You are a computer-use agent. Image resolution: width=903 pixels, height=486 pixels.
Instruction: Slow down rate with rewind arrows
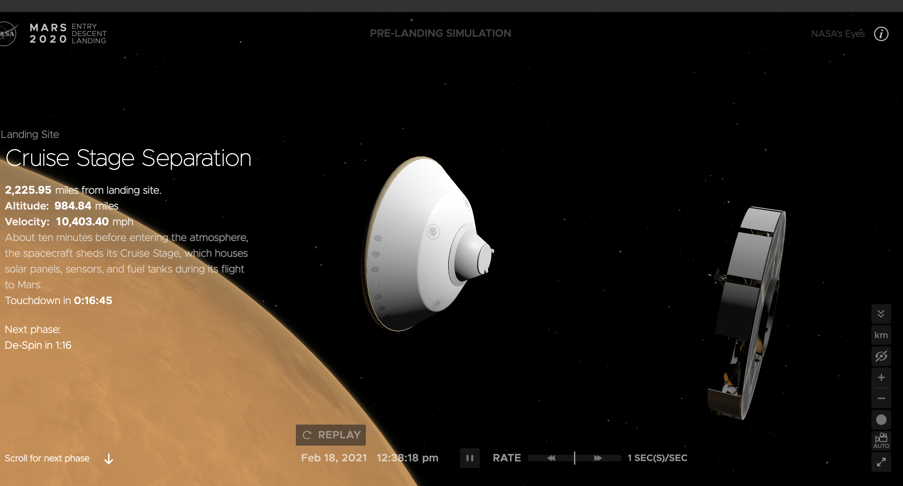pyautogui.click(x=551, y=458)
